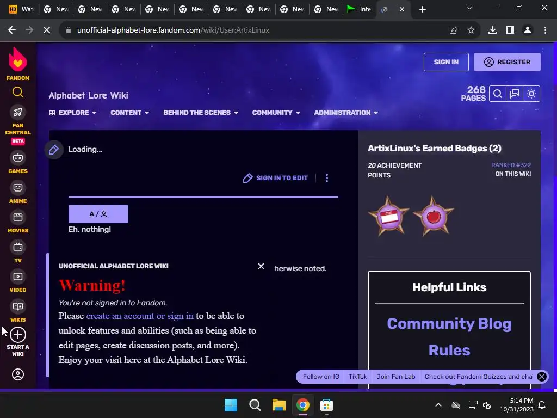The image size is (557, 418).
Task: Open Chrome profile menu
Action: [528, 30]
